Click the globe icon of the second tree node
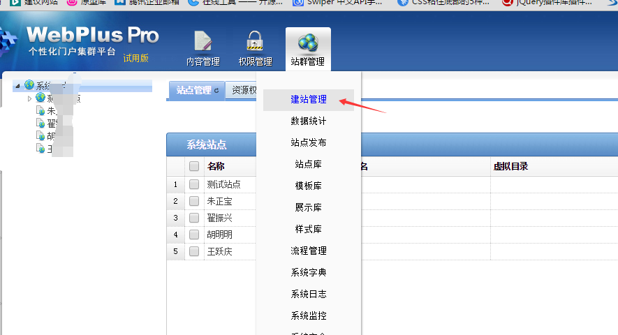The height and width of the screenshot is (335, 618). click(x=41, y=98)
